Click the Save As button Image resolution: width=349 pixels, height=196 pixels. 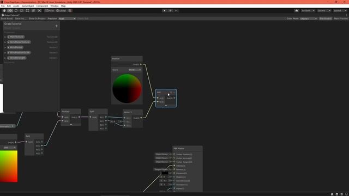pyautogui.click(x=21, y=19)
